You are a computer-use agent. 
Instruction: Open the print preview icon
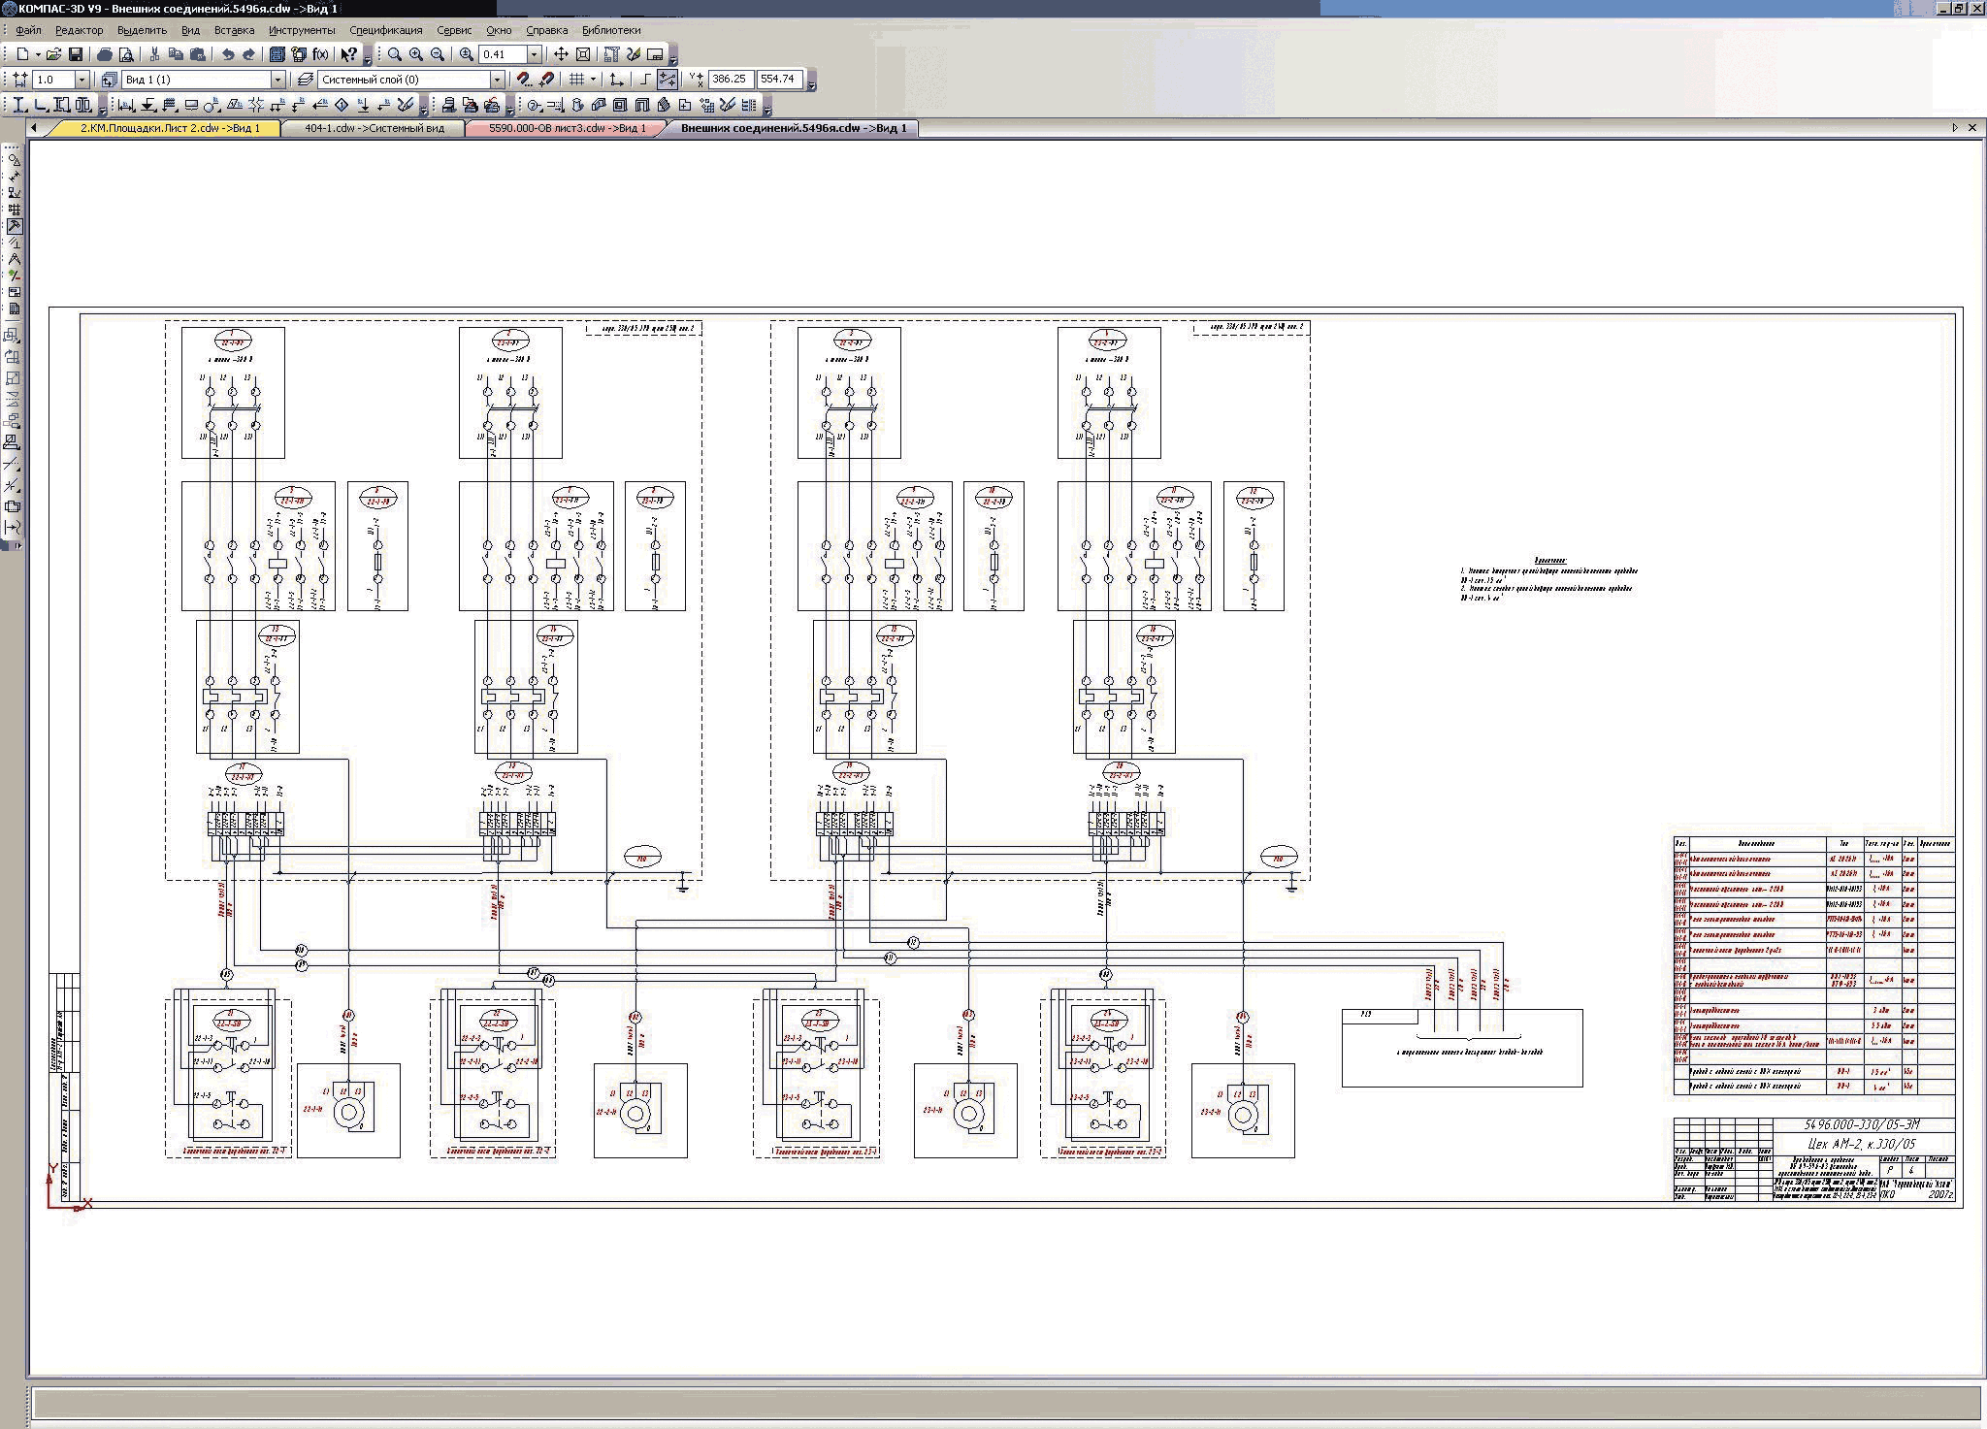point(126,54)
